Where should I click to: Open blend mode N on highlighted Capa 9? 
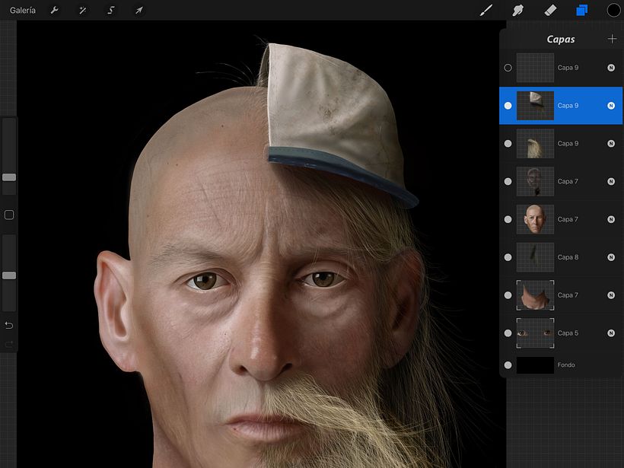(x=610, y=106)
